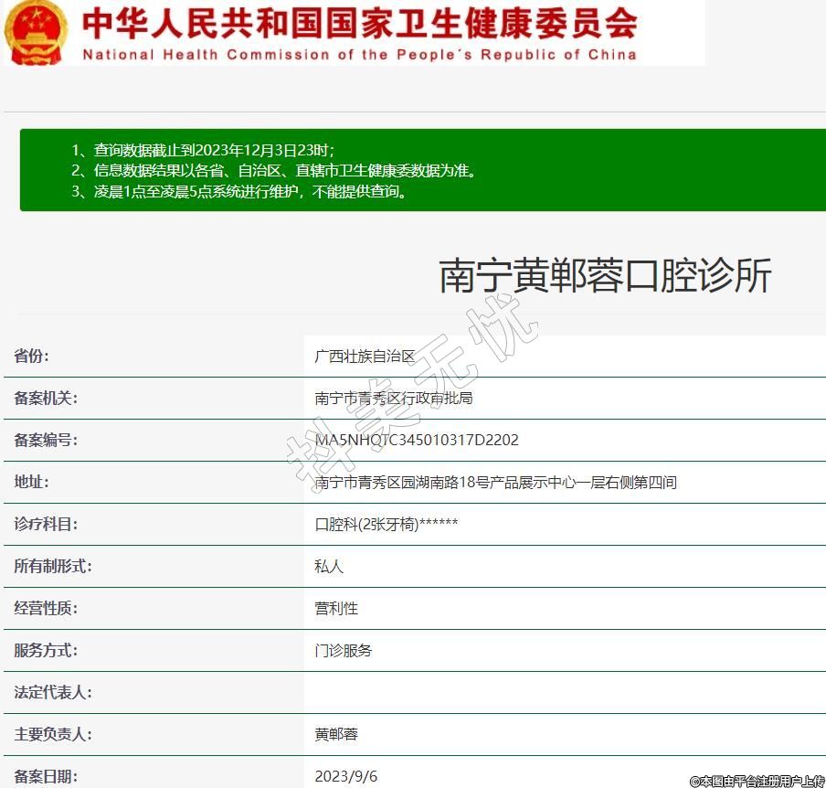This screenshot has height=788, width=826.
Task: Click the clinic name heading 南宁黄郸蓉口腔诊所
Action: (605, 275)
